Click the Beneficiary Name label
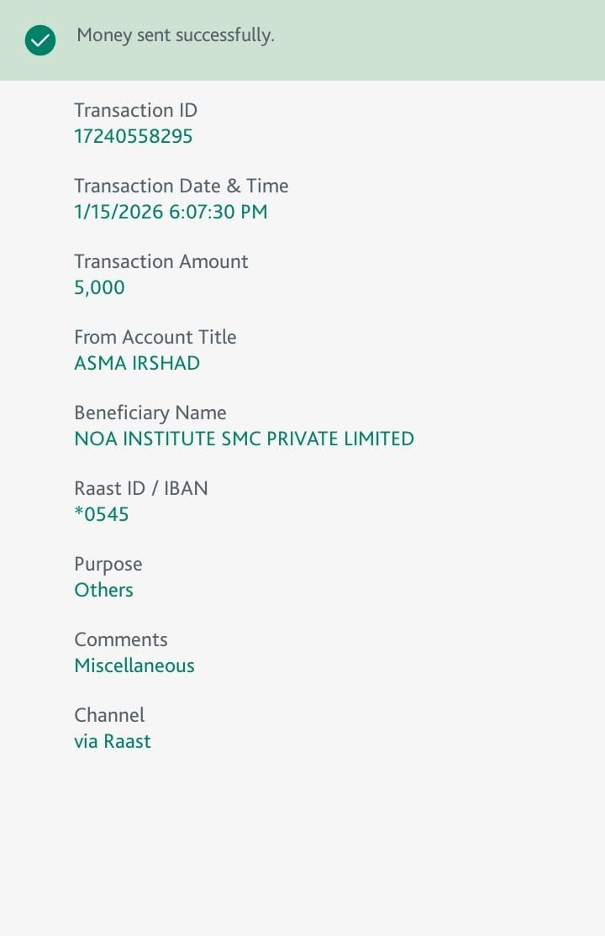Viewport: 605px width, 936px height. coord(150,413)
